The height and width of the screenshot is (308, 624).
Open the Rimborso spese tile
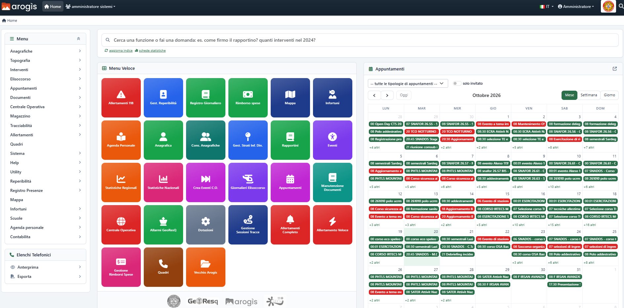pos(248,98)
